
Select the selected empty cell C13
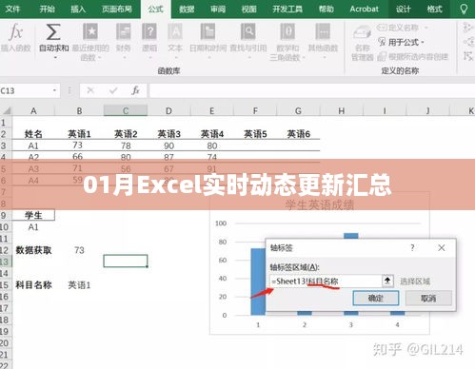click(x=126, y=261)
